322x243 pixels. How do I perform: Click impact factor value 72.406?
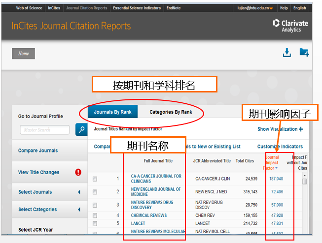(x=277, y=192)
